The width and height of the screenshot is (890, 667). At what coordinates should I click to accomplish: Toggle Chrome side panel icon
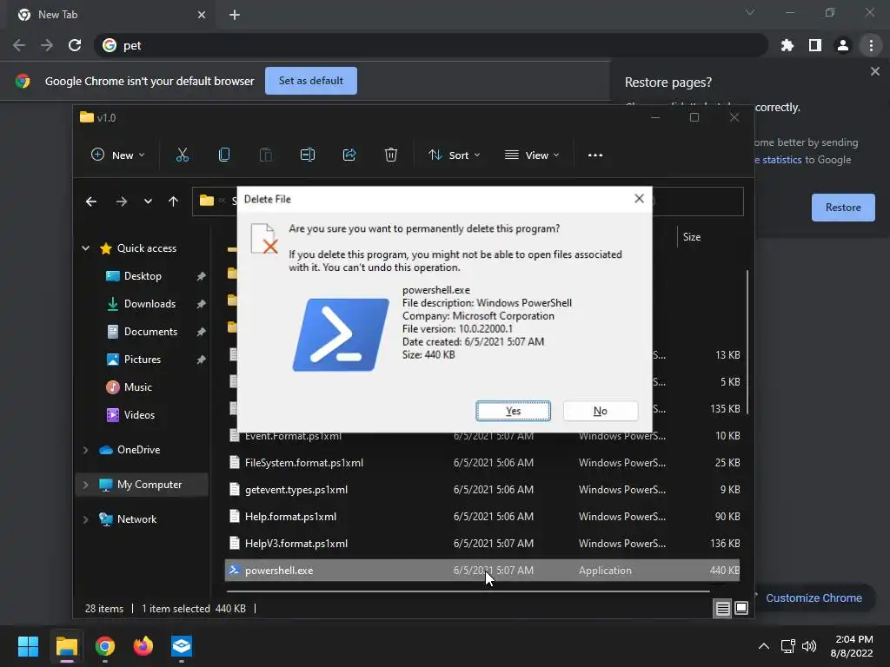point(815,45)
